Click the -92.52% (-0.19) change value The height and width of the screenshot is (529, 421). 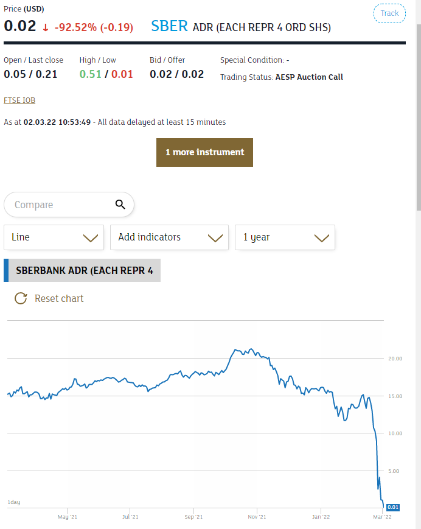(x=94, y=27)
